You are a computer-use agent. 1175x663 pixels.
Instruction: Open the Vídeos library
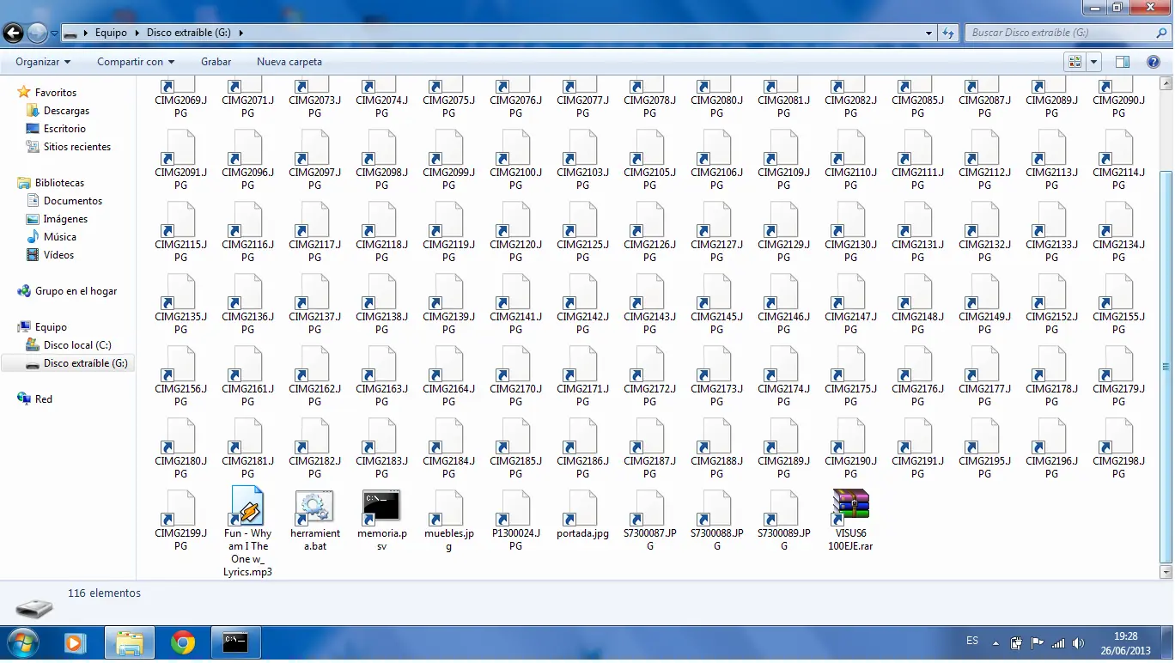[58, 255]
